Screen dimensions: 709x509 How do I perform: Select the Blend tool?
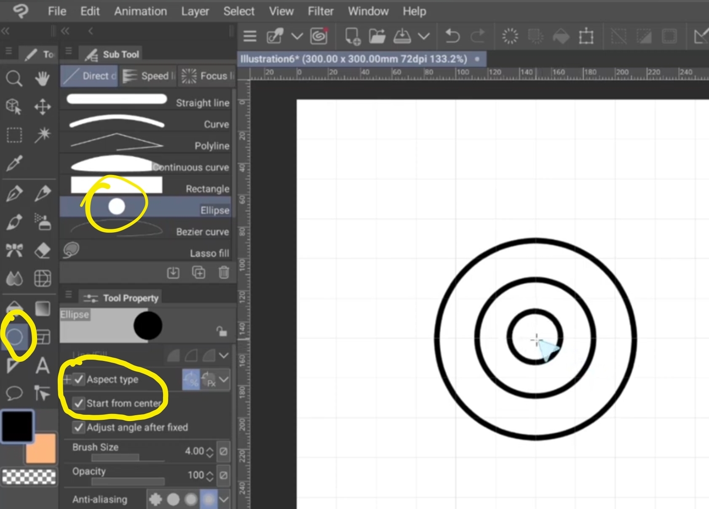point(14,278)
